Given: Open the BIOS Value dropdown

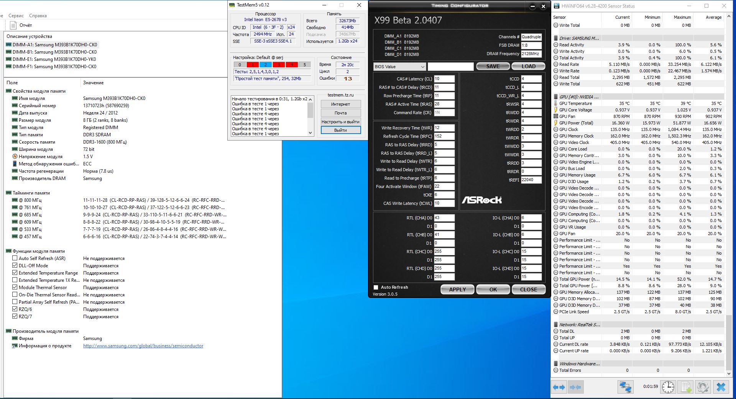Looking at the screenshot, I should (399, 67).
